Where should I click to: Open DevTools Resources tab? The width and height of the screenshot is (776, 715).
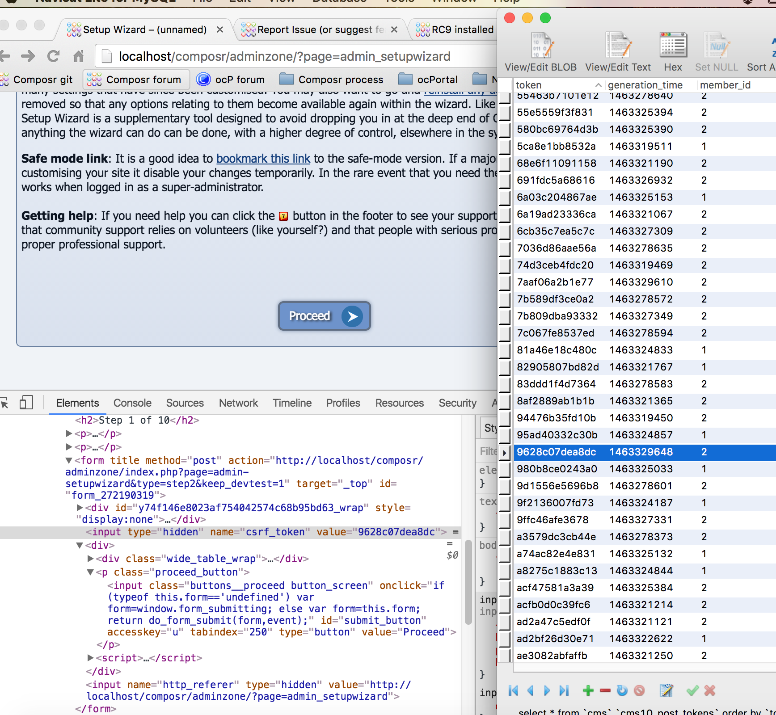coord(399,403)
